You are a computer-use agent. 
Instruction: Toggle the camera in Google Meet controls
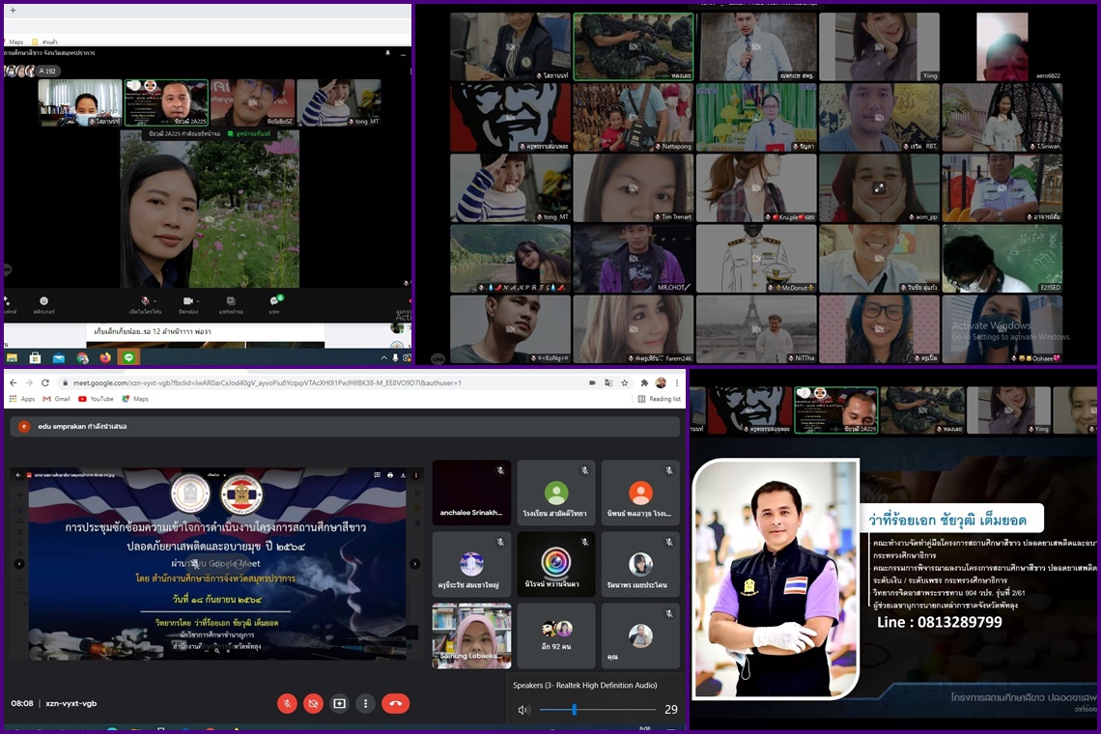point(313,703)
